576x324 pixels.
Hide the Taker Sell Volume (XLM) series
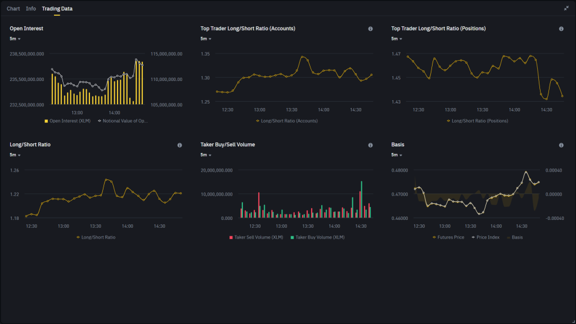click(x=258, y=237)
